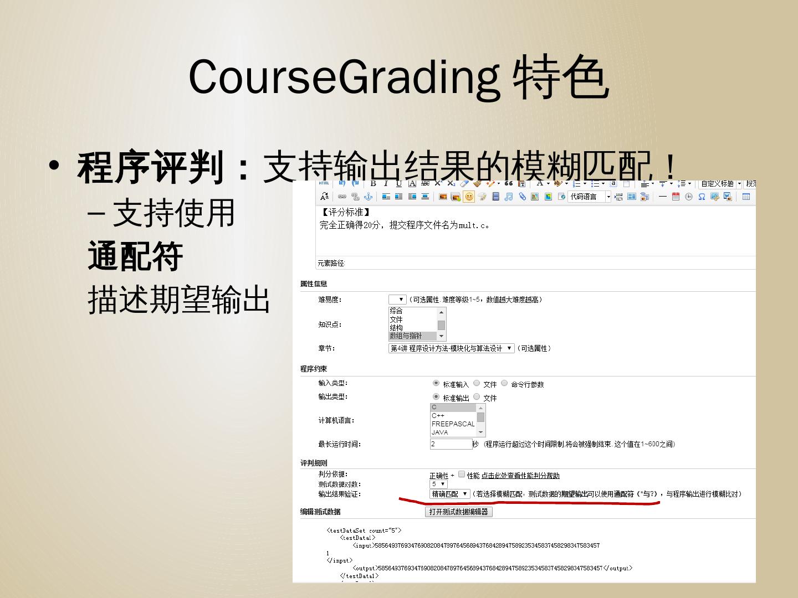Open the multiple image upload tool
This screenshot has height=598, width=798.
pos(456,197)
